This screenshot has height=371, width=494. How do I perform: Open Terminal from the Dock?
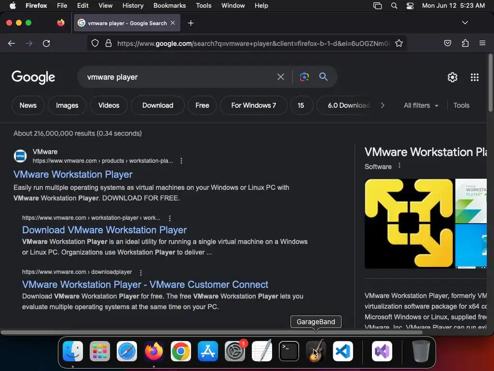pos(289,351)
